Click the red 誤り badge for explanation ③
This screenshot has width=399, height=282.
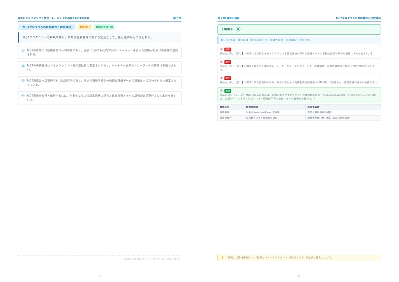pos(228,78)
